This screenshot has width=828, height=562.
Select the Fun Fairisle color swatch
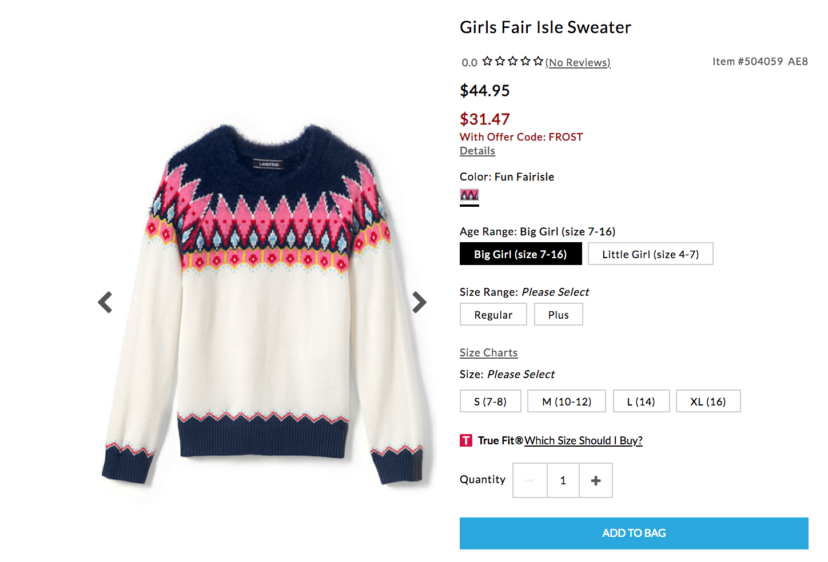pyautogui.click(x=469, y=195)
